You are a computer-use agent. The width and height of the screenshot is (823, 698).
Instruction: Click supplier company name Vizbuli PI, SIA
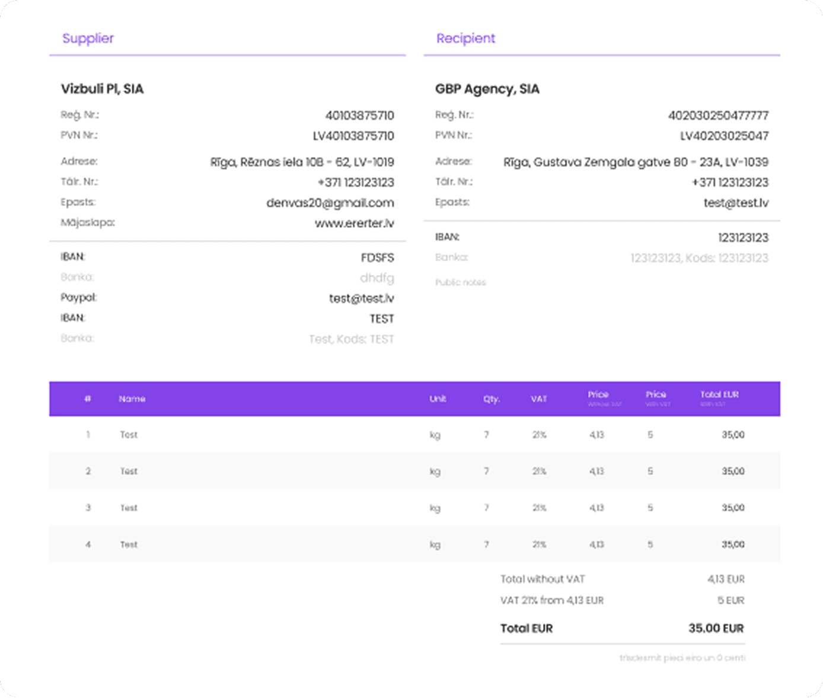102,89
